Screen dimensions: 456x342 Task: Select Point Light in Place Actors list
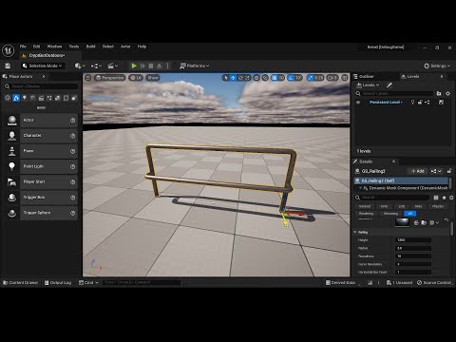(42, 166)
